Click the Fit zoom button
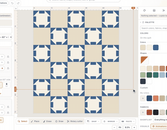The image size is (167, 130). click(x=120, y=127)
